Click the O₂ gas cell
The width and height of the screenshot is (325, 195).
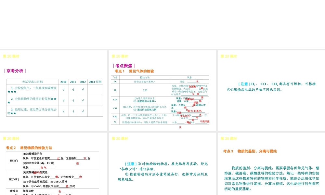tap(115, 82)
